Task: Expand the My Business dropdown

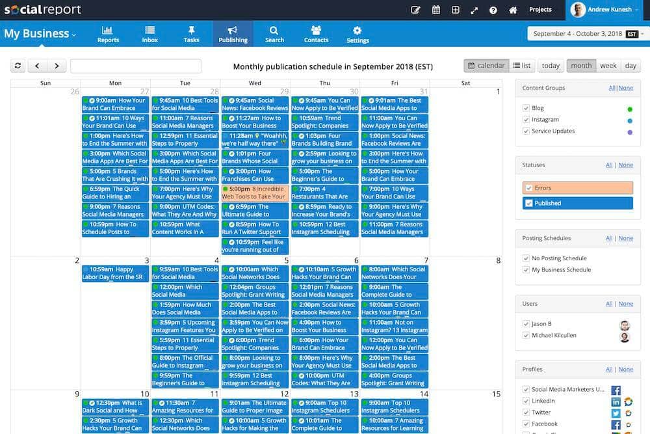Action: point(40,34)
